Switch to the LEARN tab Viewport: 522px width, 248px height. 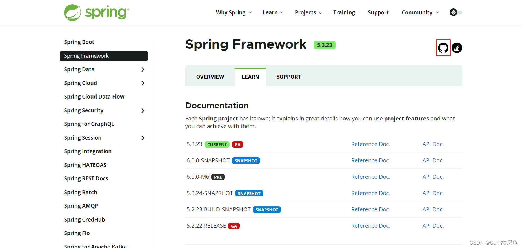250,77
